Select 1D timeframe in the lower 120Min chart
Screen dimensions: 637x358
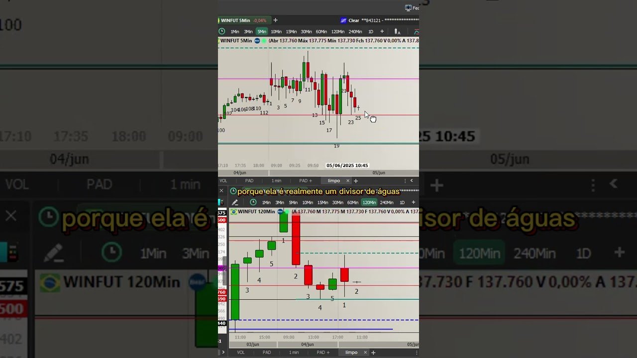pos(402,202)
